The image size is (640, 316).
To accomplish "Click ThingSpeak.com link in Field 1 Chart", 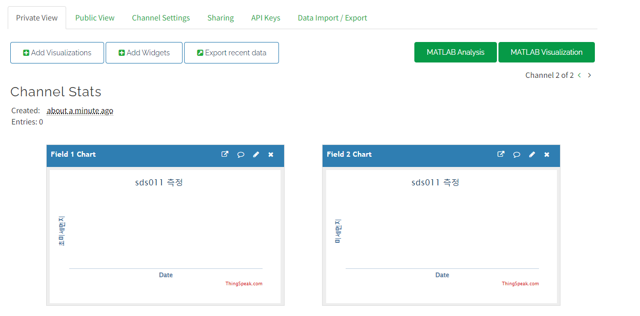I will point(244,284).
